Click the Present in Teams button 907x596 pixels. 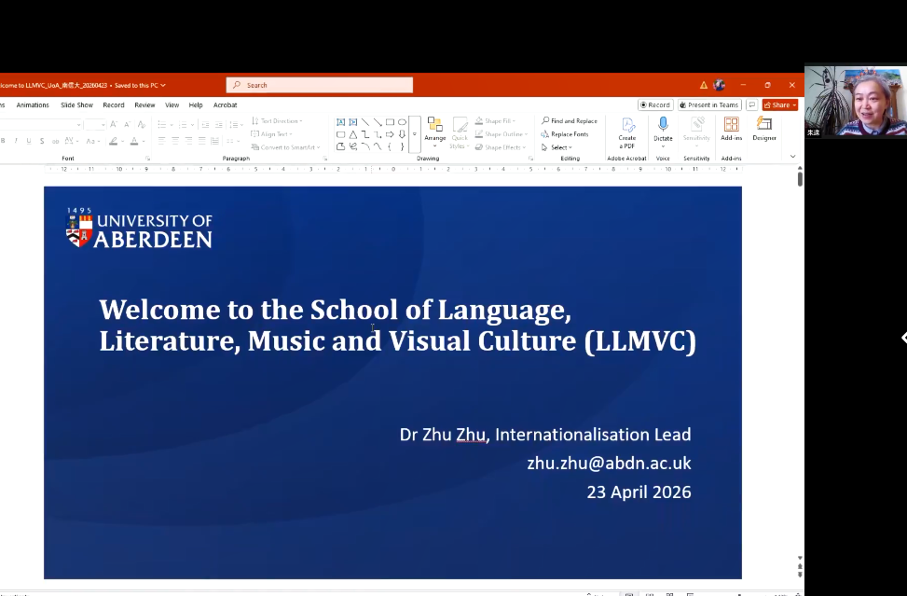coord(709,105)
